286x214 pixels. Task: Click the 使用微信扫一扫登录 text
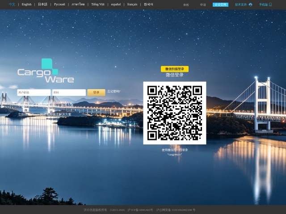tap(175, 150)
